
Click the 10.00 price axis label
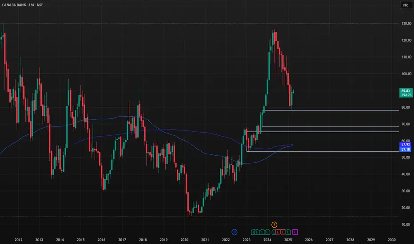pyautogui.click(x=406, y=224)
